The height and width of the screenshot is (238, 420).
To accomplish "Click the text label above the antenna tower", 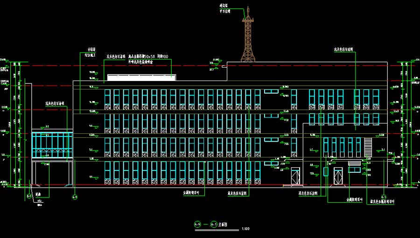I will (224, 8).
